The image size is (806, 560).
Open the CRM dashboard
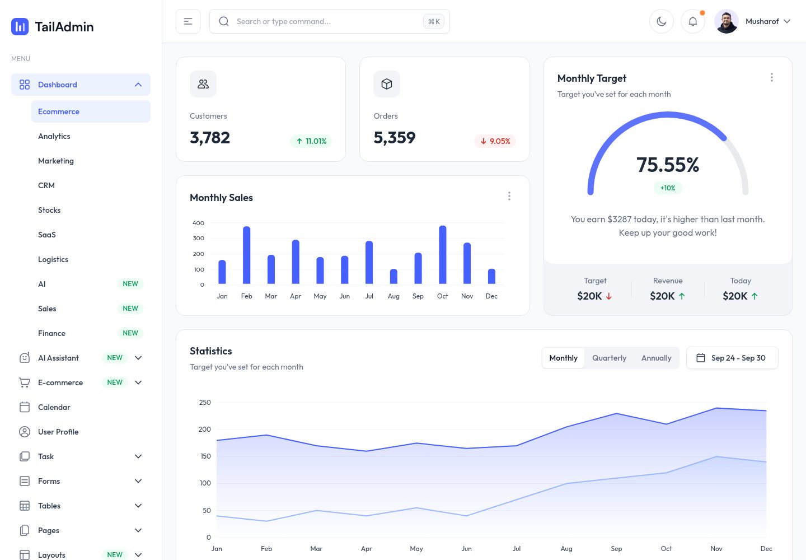(91, 185)
